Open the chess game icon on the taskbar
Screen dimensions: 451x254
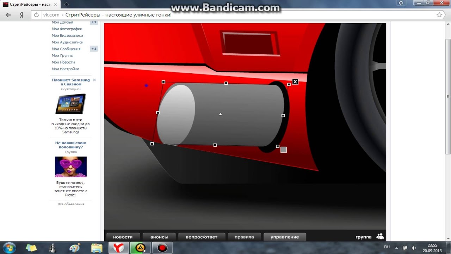click(53, 248)
